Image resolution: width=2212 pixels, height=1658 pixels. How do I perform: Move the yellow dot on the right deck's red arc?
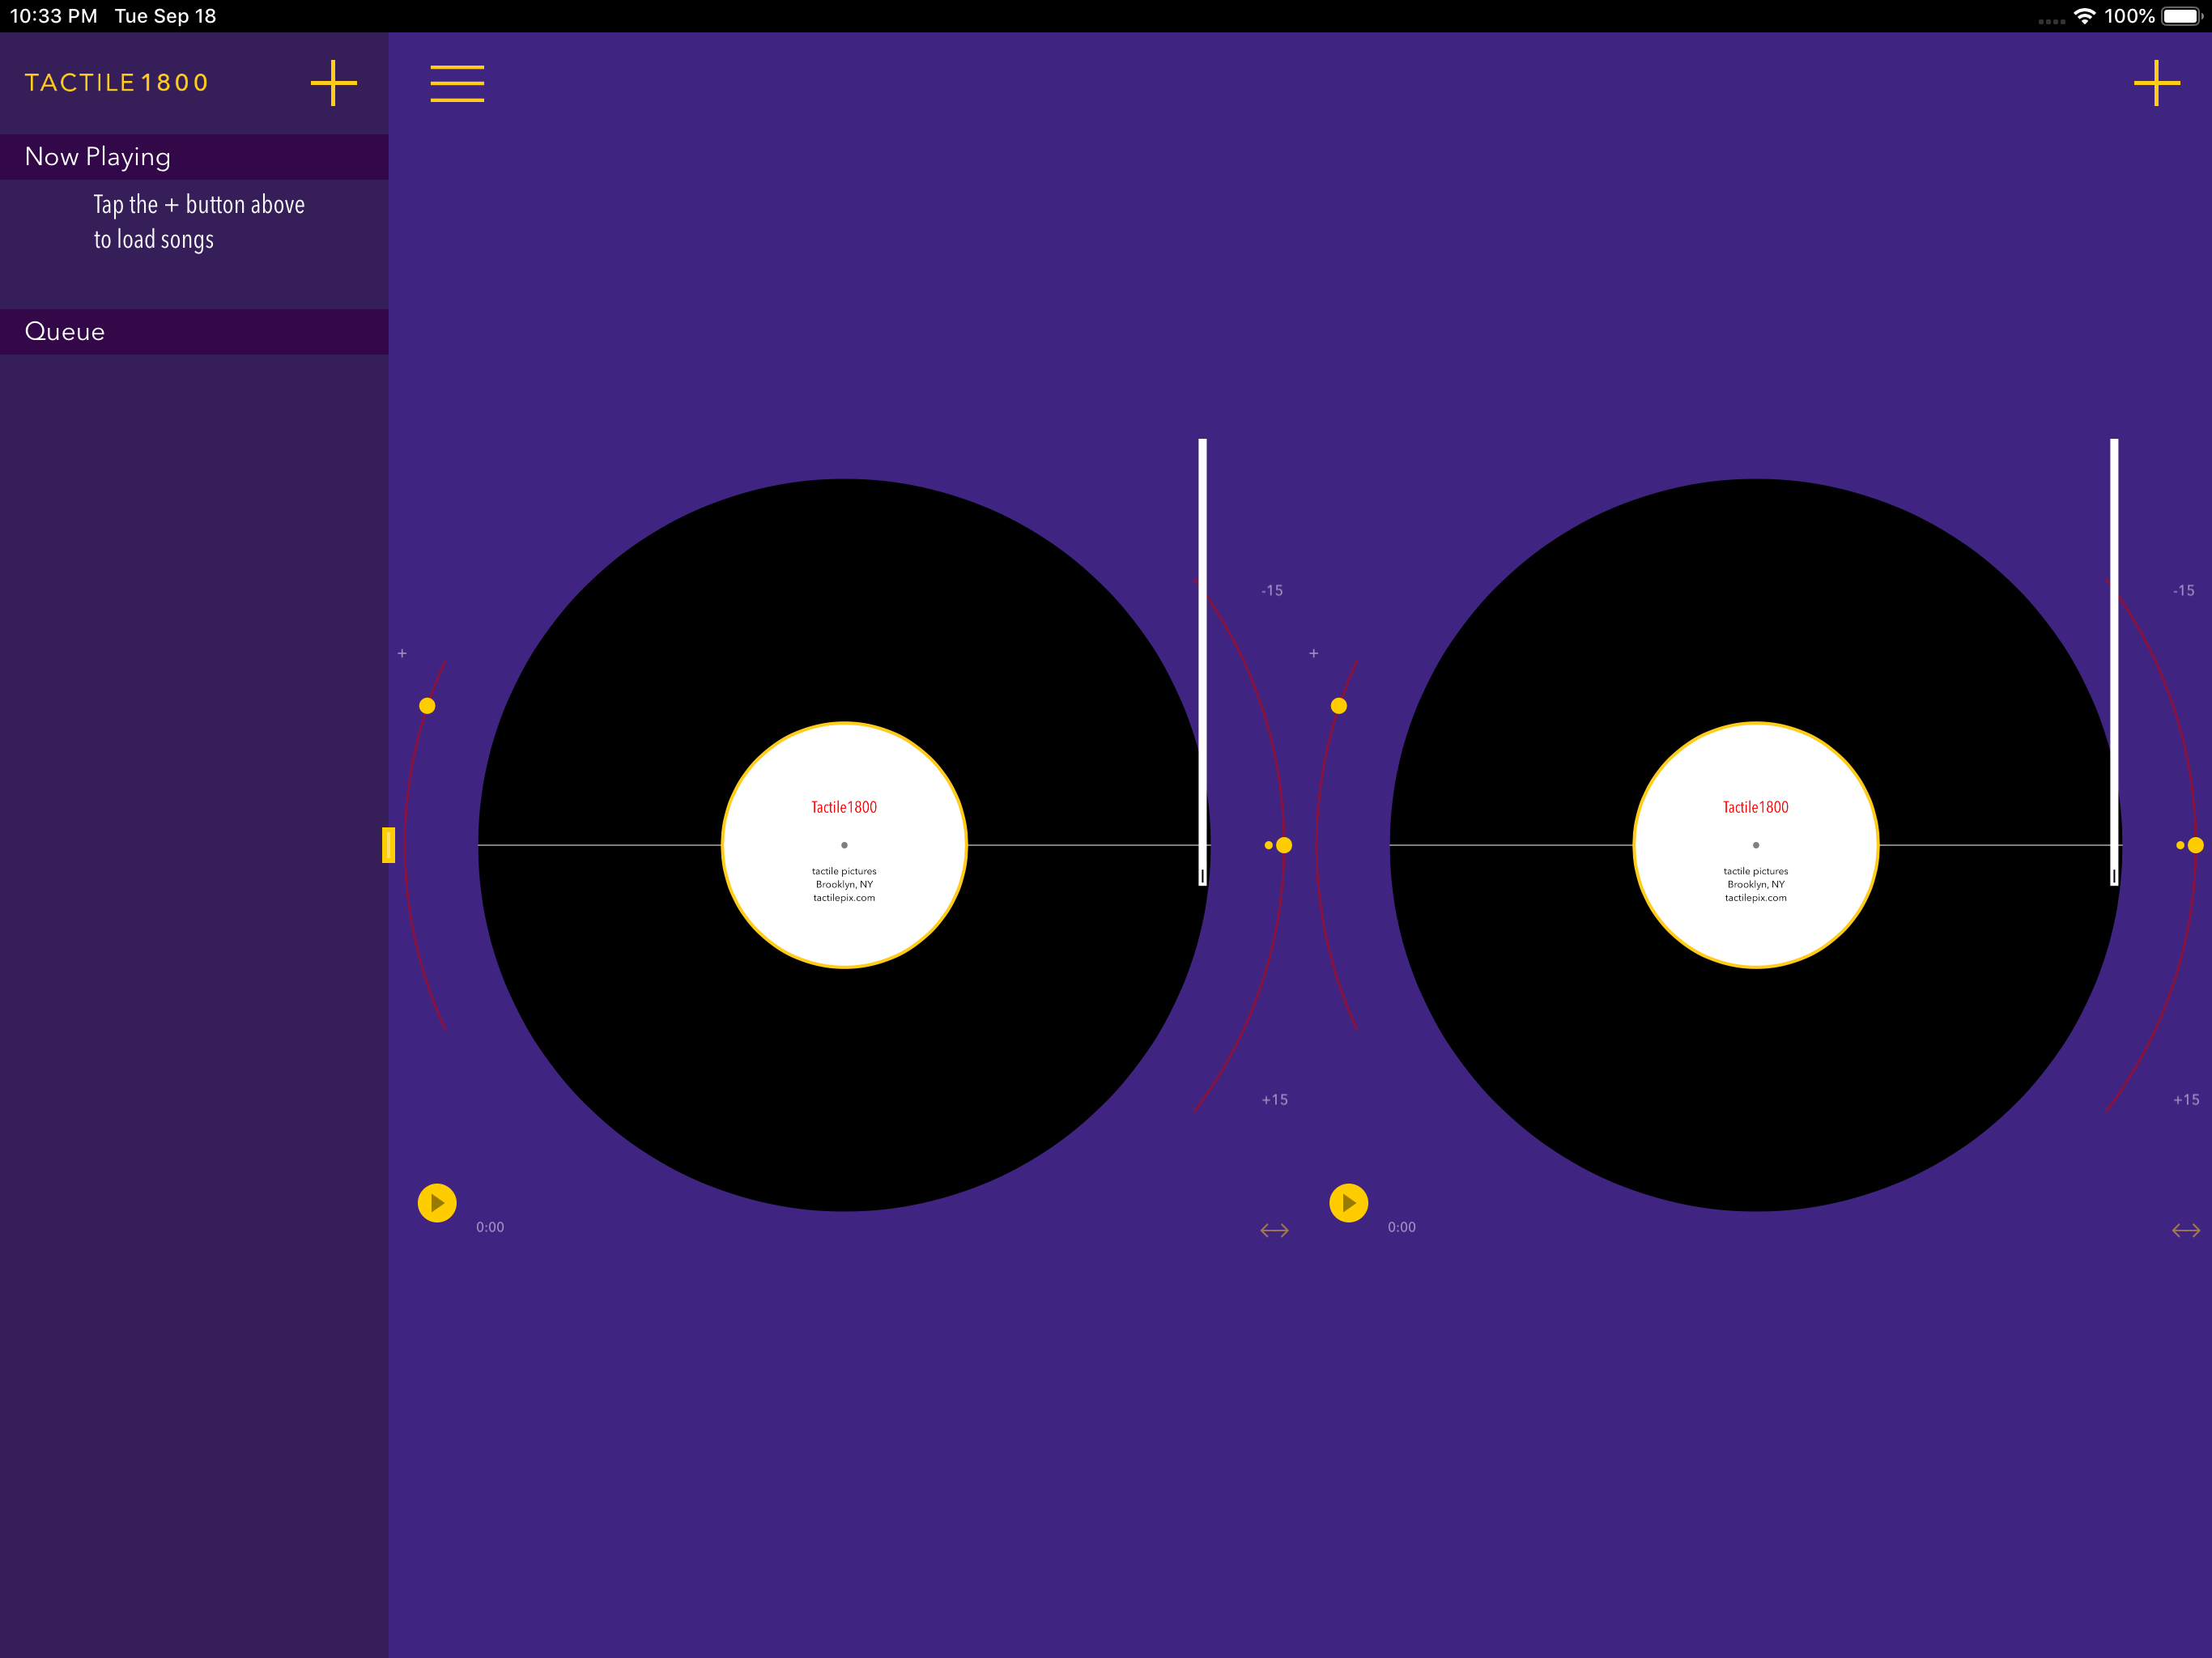point(1340,706)
